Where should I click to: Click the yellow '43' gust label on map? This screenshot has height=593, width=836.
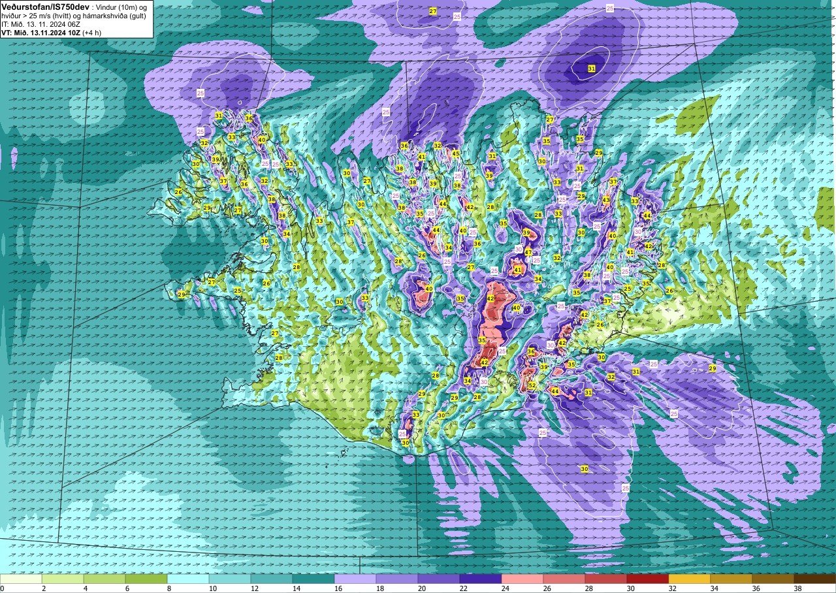click(606, 200)
